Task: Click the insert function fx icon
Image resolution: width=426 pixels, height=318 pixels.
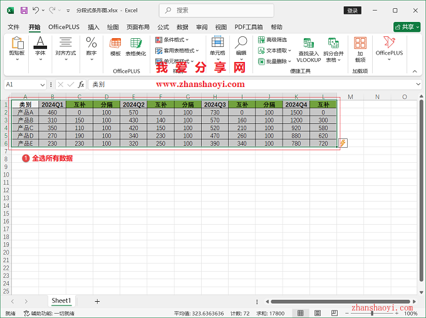Action: tap(81, 85)
